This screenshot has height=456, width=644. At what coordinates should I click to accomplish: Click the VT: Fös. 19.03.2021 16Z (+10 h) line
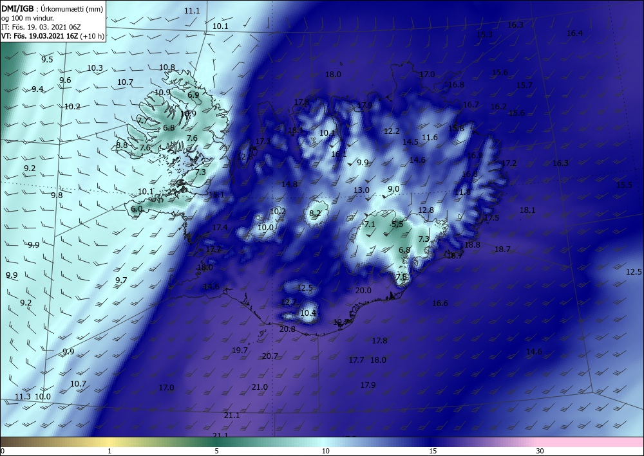[x=53, y=35]
